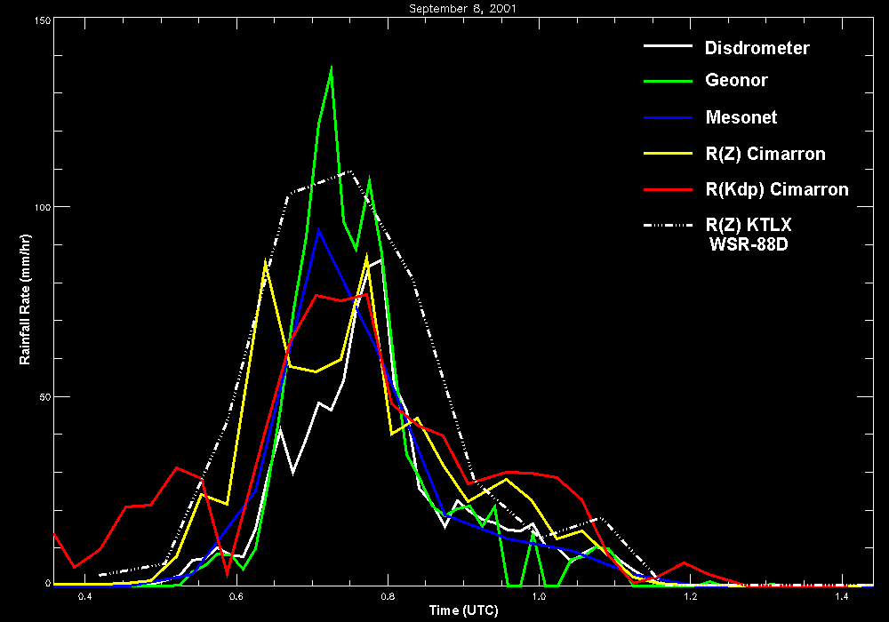Click the peak of the blue Mesonet curve

318,229
